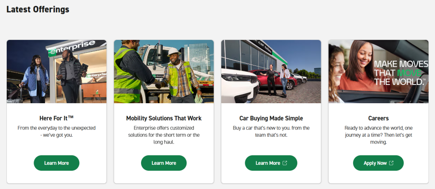Select the car dealership lot photo
Image resolution: width=435 pixels, height=189 pixels.
[271, 72]
